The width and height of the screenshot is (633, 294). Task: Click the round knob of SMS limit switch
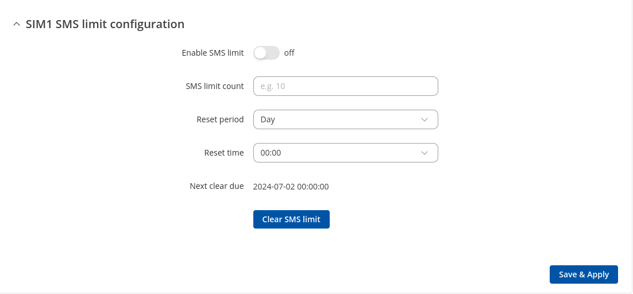[x=261, y=53]
